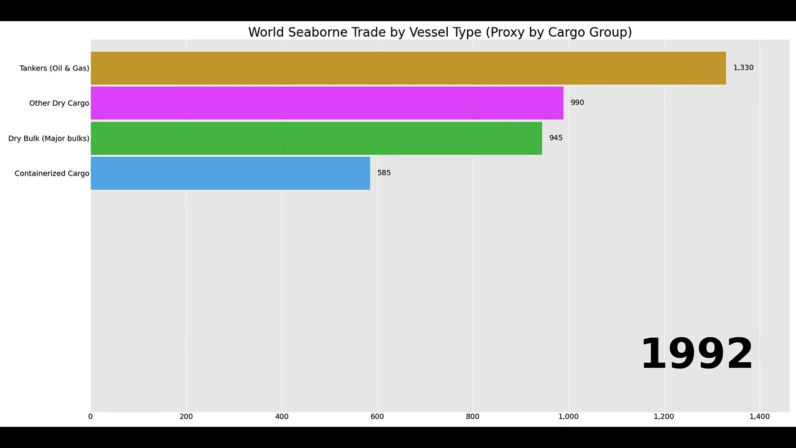Click the 'Other Dry Cargo' axis label
The image size is (796, 448).
pos(59,103)
